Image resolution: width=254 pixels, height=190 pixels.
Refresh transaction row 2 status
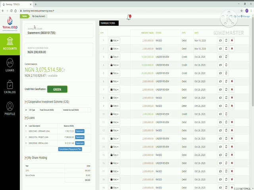226,49
